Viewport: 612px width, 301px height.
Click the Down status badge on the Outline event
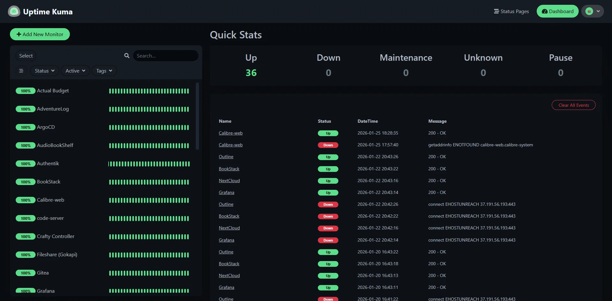328,205
